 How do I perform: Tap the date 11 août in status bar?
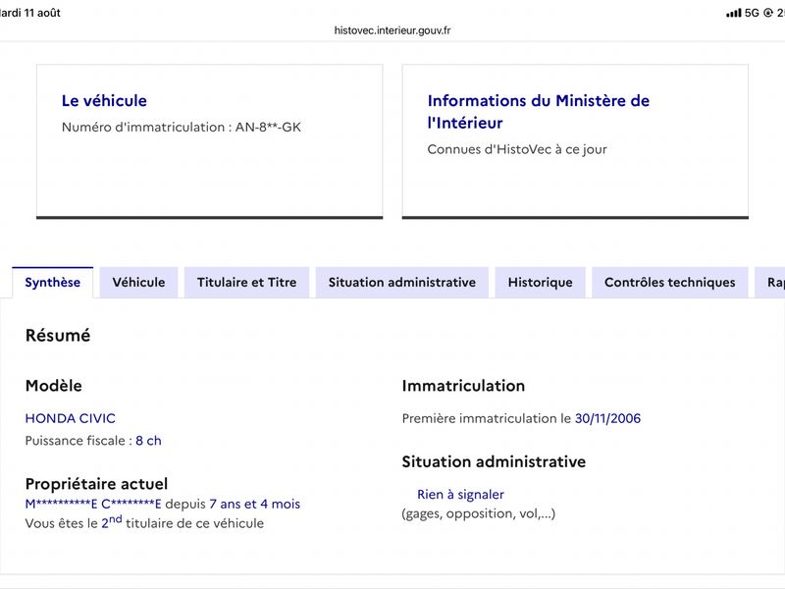coord(42,13)
